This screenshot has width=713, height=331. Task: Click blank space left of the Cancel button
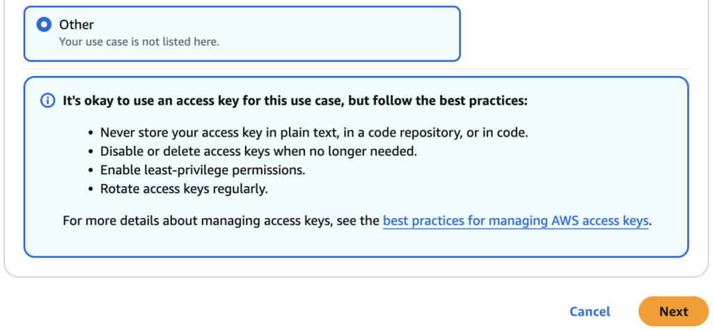pyautogui.click(x=348, y=311)
